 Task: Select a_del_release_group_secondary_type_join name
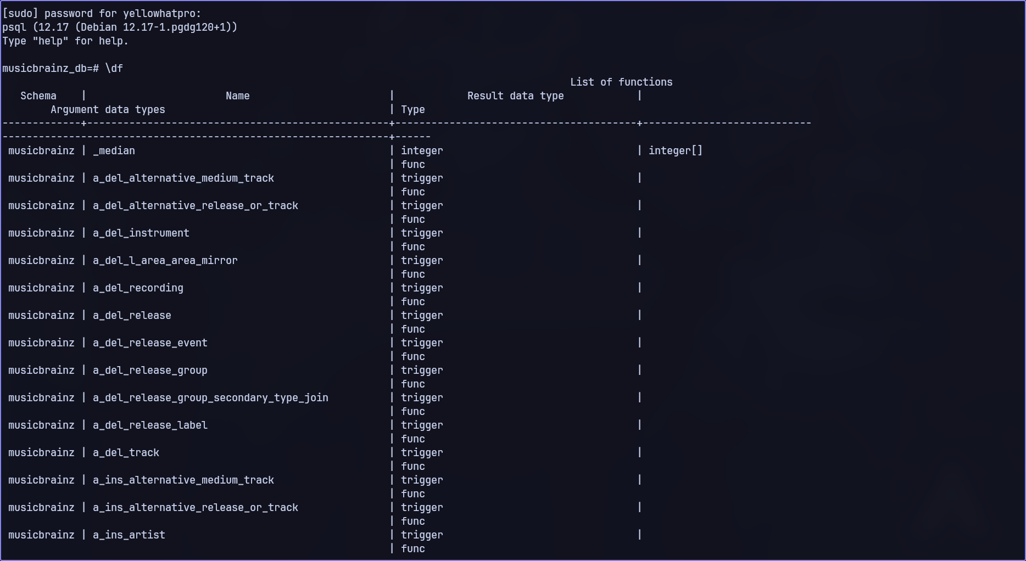pos(210,398)
